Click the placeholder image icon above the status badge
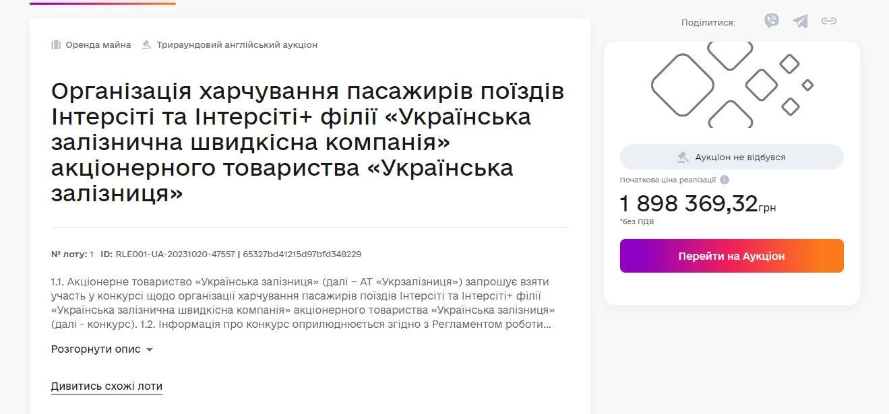Screen dimensions: 889x414 pos(731,88)
